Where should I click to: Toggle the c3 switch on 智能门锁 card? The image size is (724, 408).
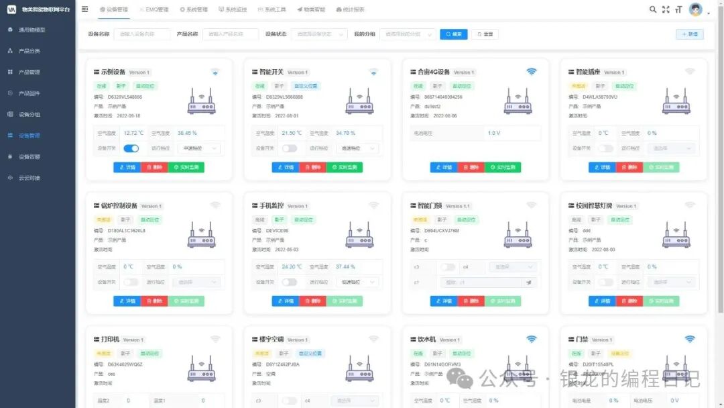447,267
